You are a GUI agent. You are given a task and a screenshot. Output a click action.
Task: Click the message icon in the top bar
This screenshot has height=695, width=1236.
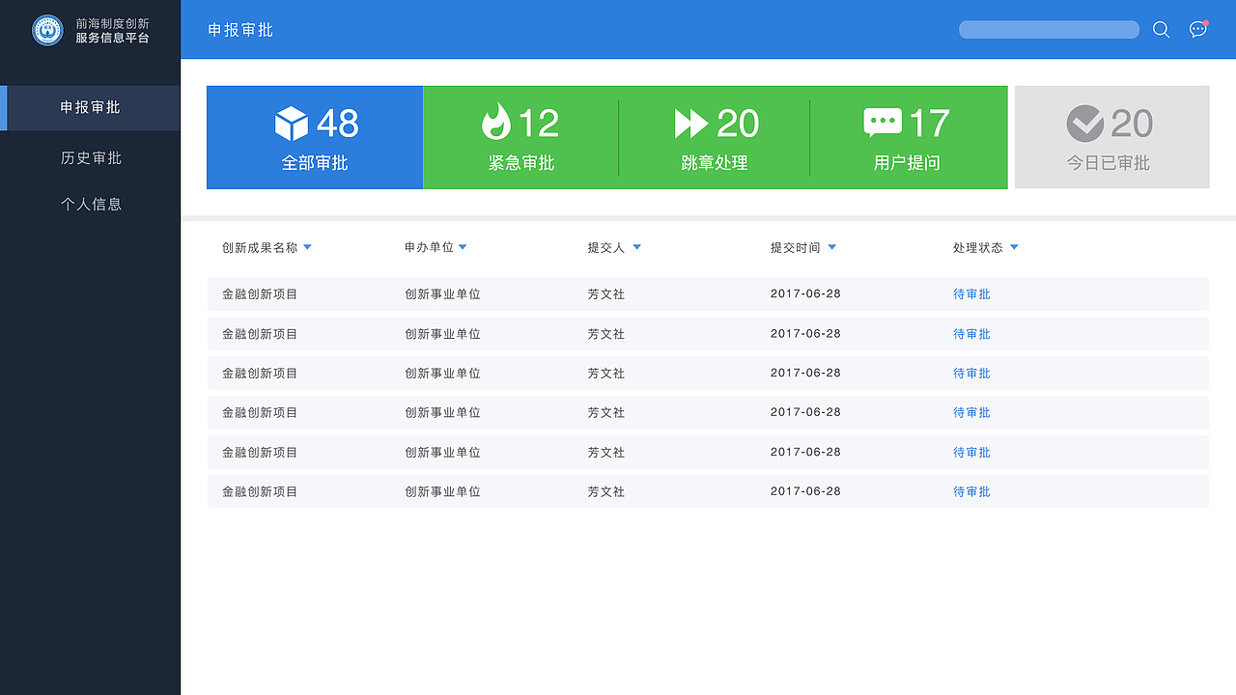coord(1198,29)
